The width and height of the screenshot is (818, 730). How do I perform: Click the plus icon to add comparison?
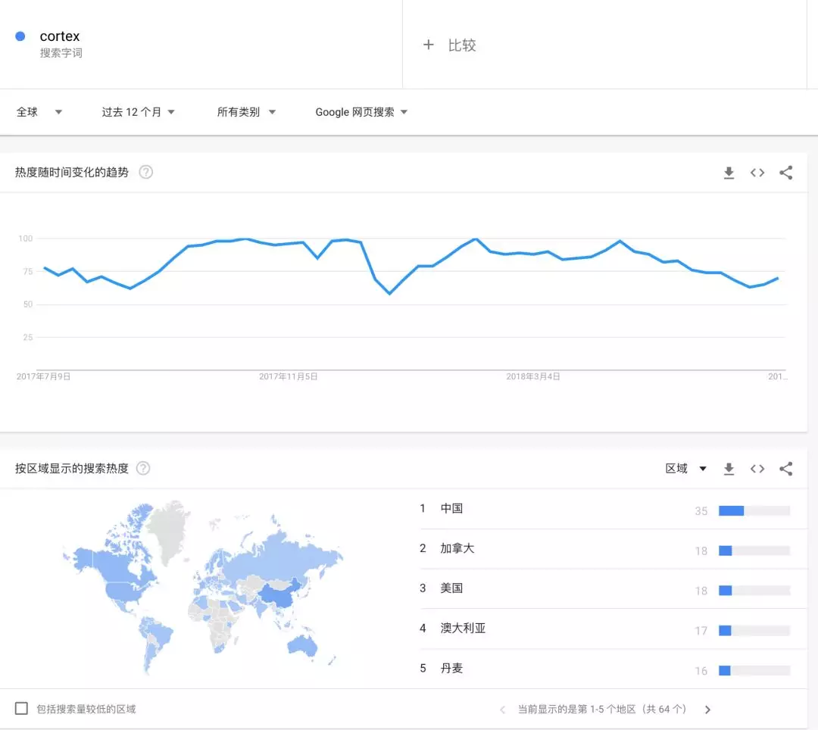click(x=428, y=45)
